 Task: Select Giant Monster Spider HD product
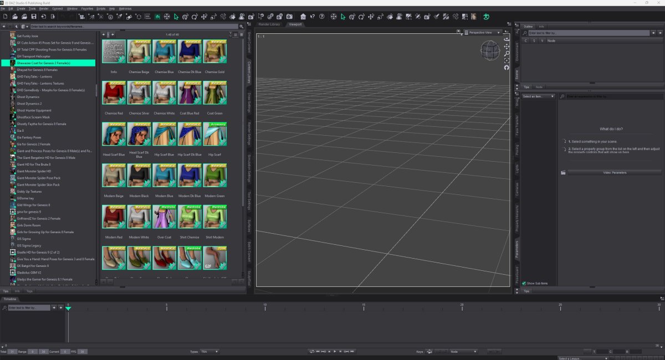tap(34, 171)
